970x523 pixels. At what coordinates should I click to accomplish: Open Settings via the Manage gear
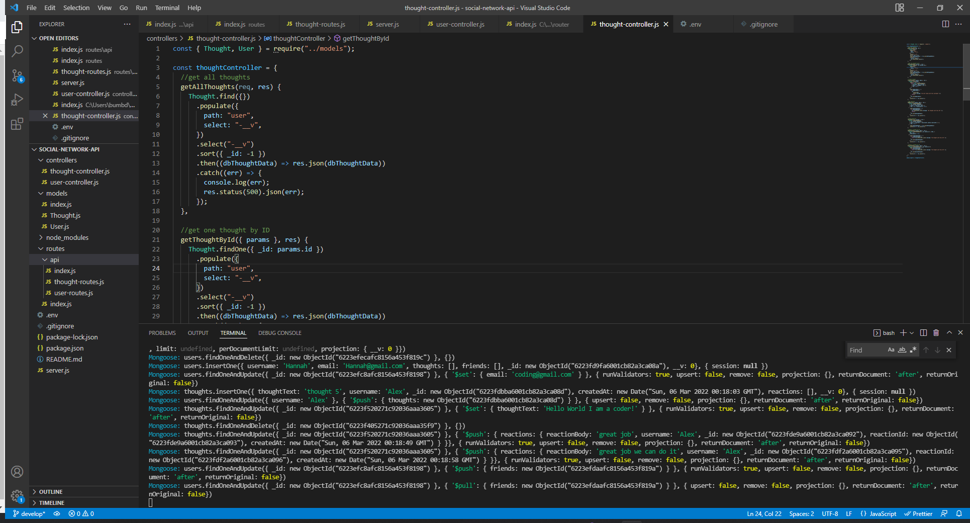[17, 496]
